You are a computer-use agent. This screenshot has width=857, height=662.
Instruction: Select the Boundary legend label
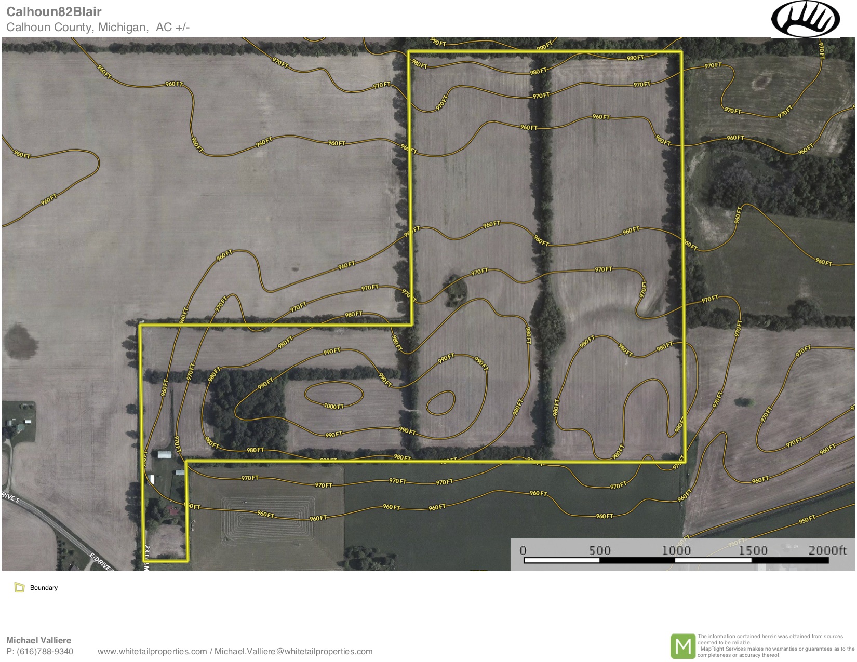[44, 588]
